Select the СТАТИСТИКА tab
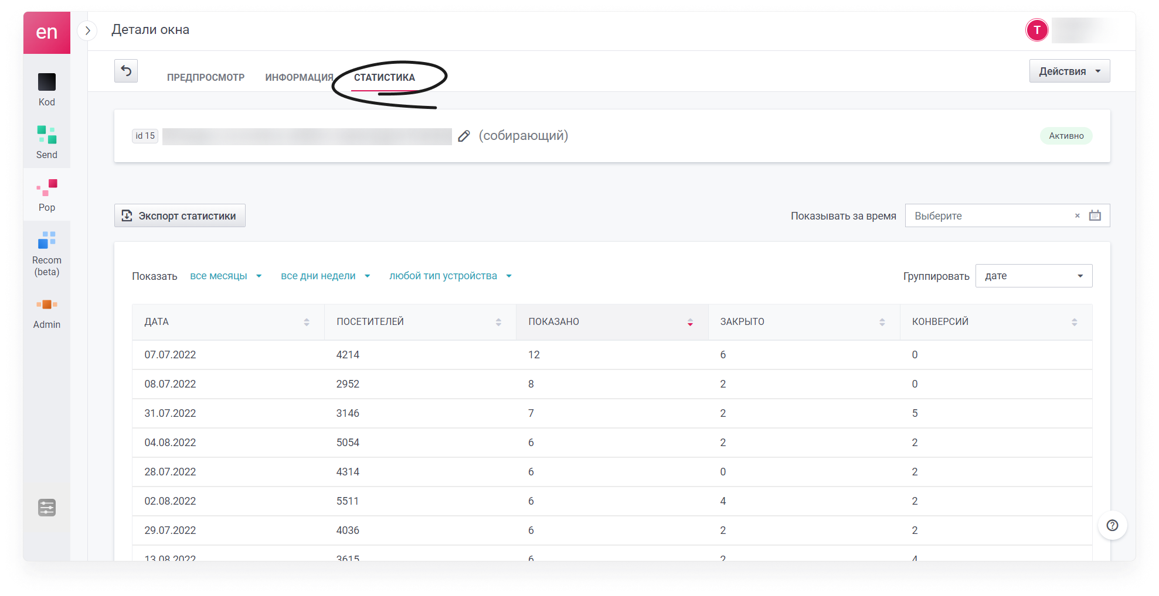 tap(385, 77)
